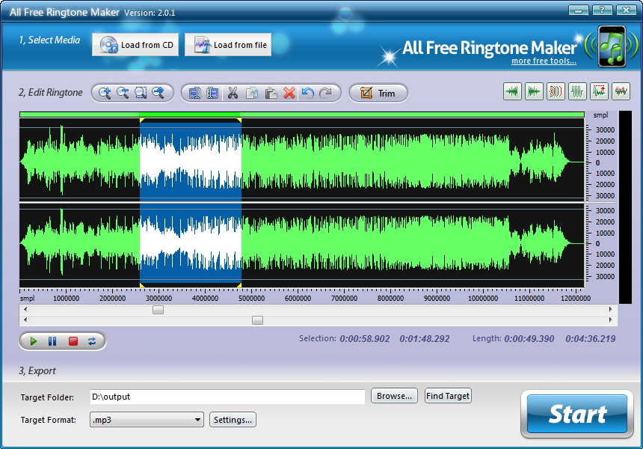Click the pink and green waveform effect icon
This screenshot has width=643, height=449.
621,91
